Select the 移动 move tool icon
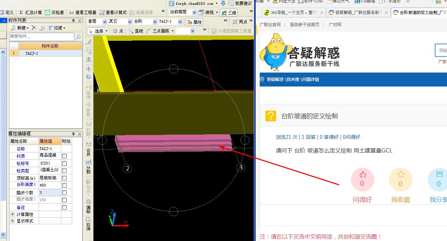This screenshot has height=241, width=447. (89, 69)
